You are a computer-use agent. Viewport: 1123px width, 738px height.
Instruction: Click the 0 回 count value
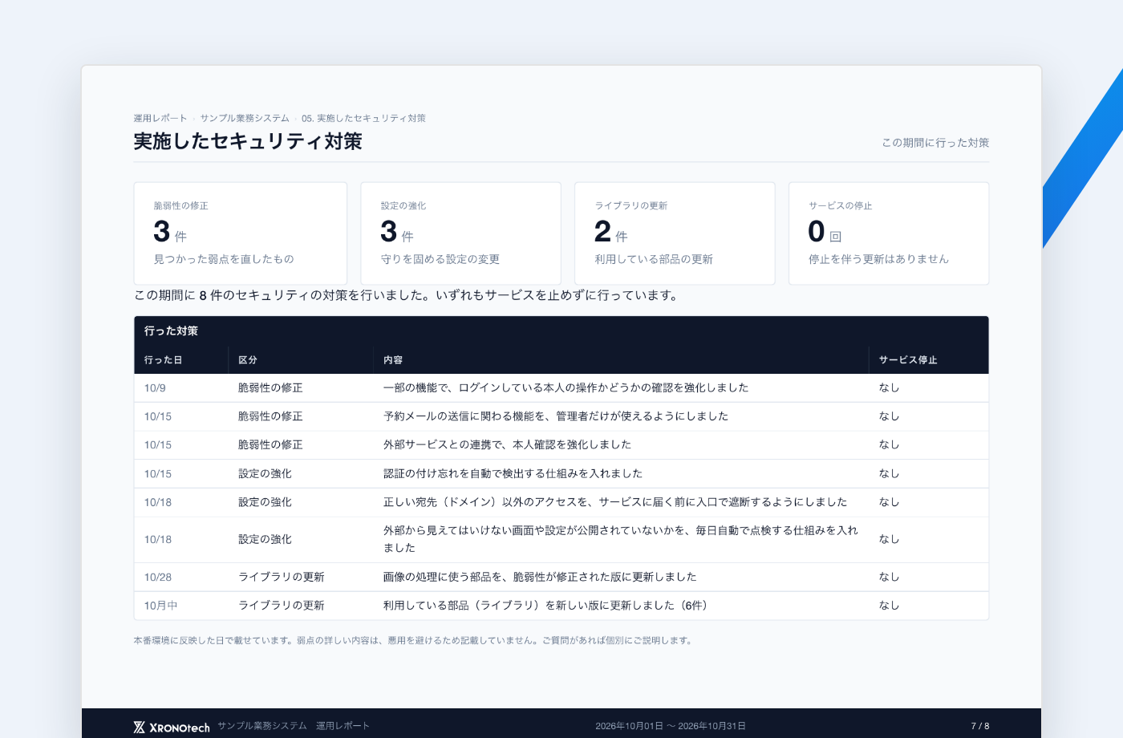[825, 232]
